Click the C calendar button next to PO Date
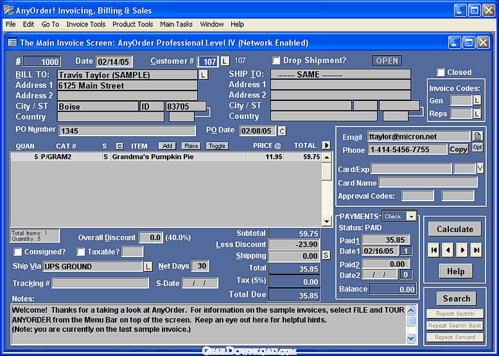The width and height of the screenshot is (499, 356). coord(282,131)
